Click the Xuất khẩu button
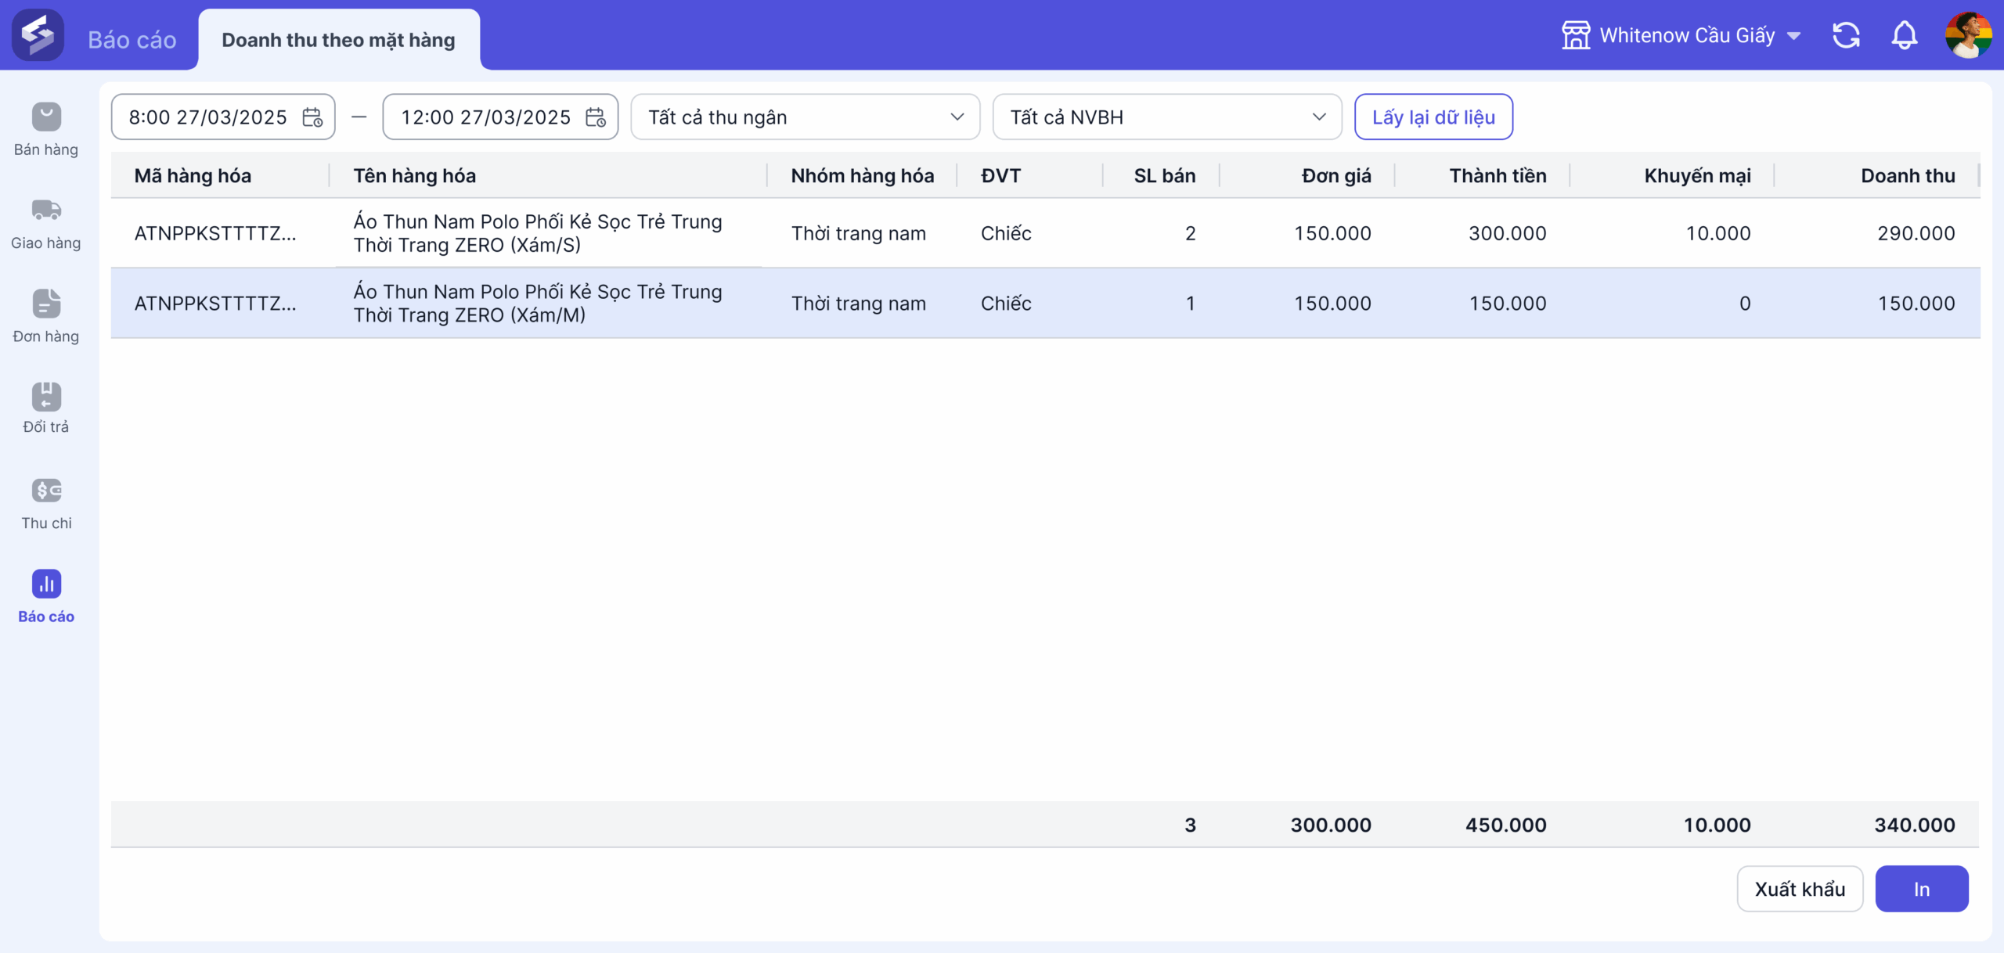The image size is (2004, 953). [1800, 889]
